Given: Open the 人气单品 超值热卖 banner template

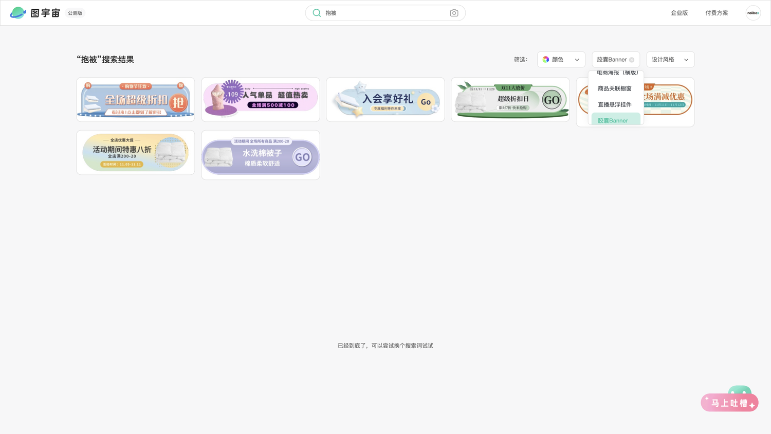Looking at the screenshot, I should 261,100.
